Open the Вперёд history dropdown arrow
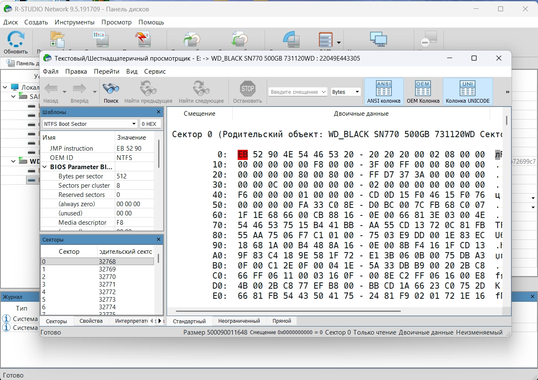The image size is (538, 380). (95, 92)
